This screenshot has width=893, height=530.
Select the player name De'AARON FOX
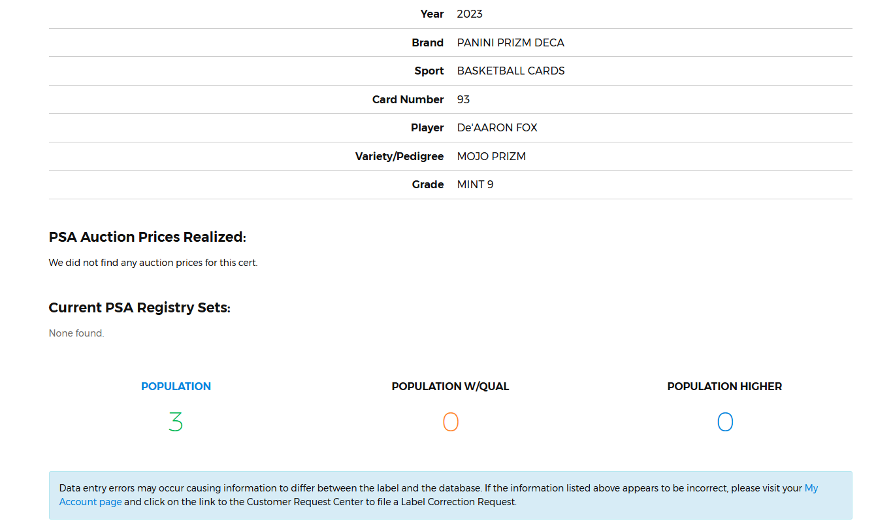pos(497,127)
